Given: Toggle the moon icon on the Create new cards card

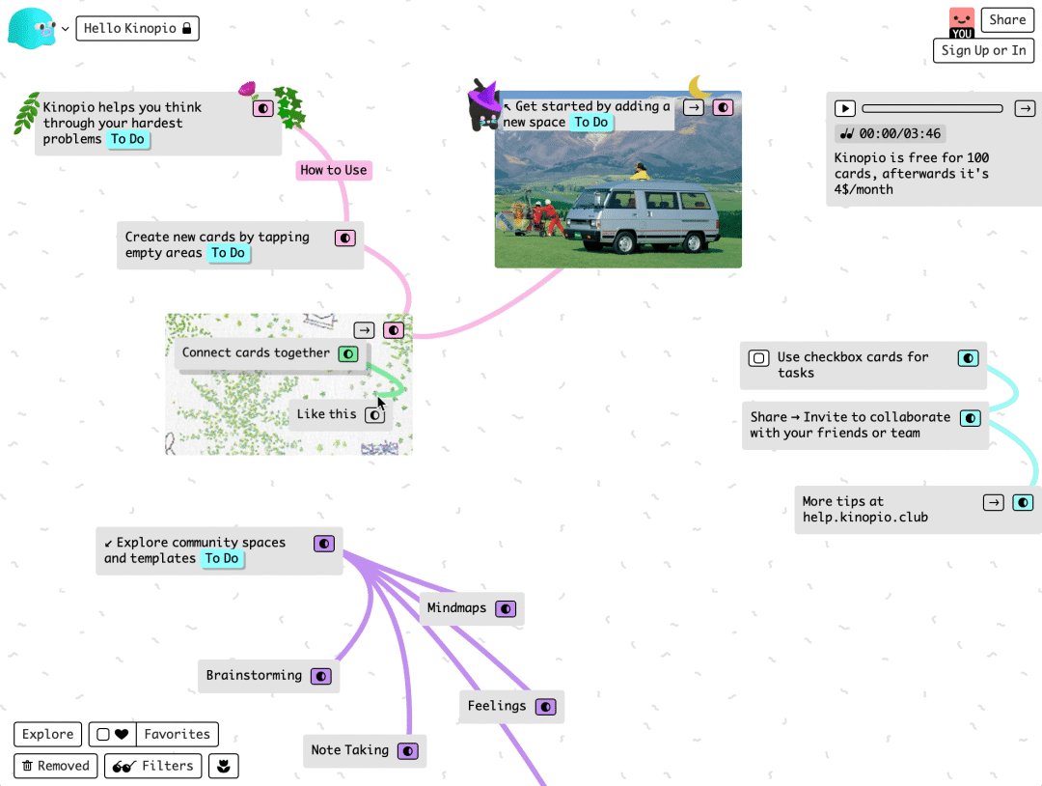Looking at the screenshot, I should coord(344,237).
